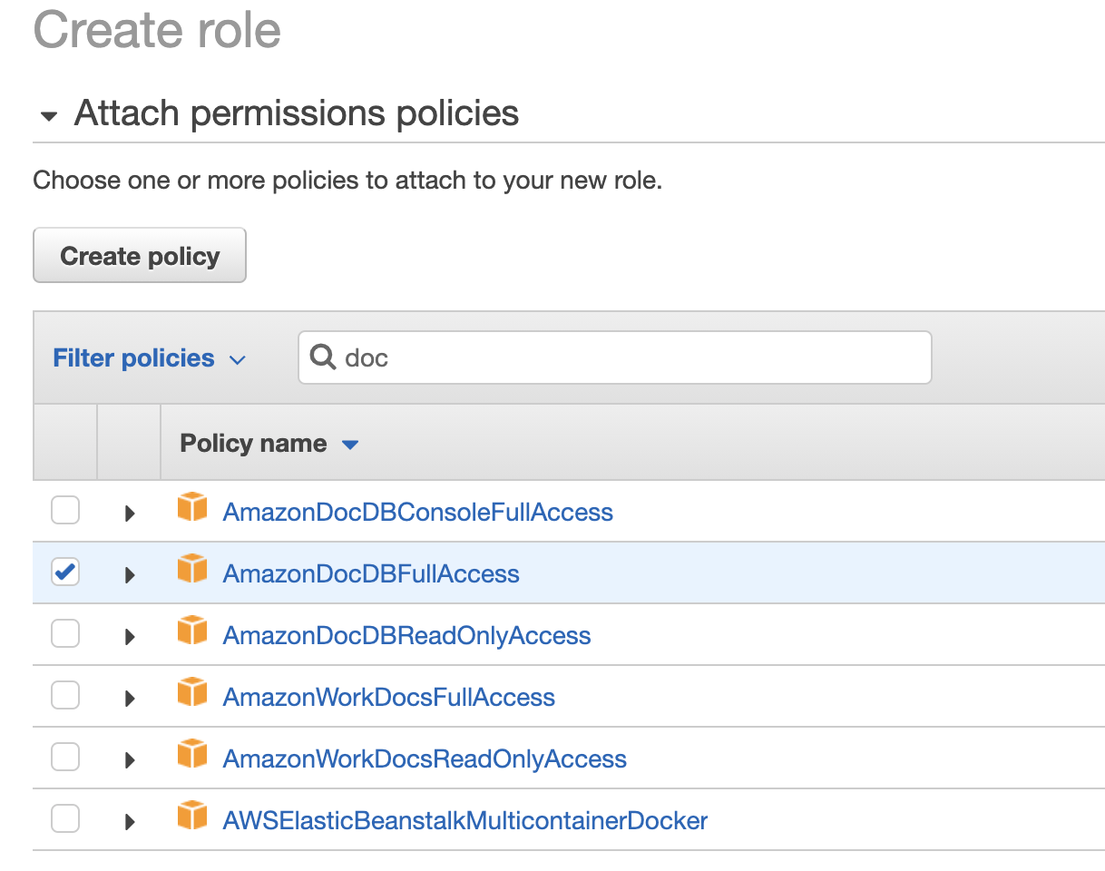Viewport: 1105px width, 871px height.
Task: Open the AmazonWorkDocsReadOnlyAccess policy link
Action: (x=425, y=759)
